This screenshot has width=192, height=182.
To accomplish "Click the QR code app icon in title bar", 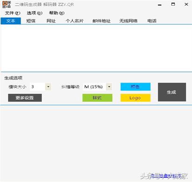I will pos(7,4).
